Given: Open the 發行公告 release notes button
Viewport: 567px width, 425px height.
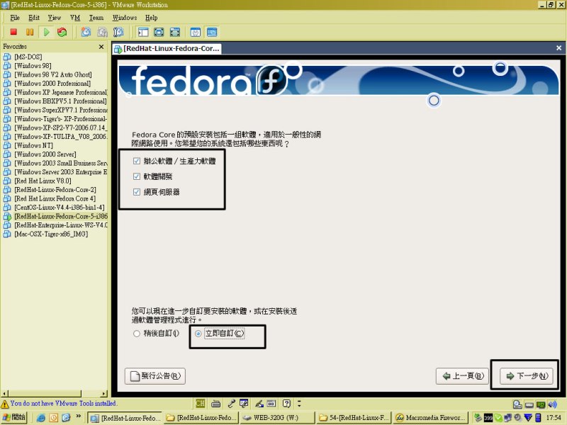Looking at the screenshot, I should tap(155, 376).
